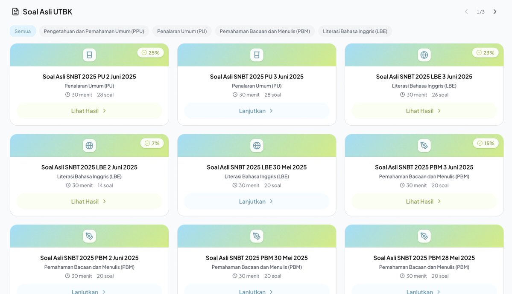Click clock icon on PBM 2 Juni 2025 card
Screen dimensions: 512x294
click(67, 276)
